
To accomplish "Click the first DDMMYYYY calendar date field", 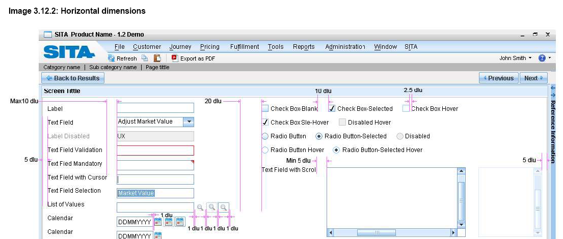I will tap(135, 222).
